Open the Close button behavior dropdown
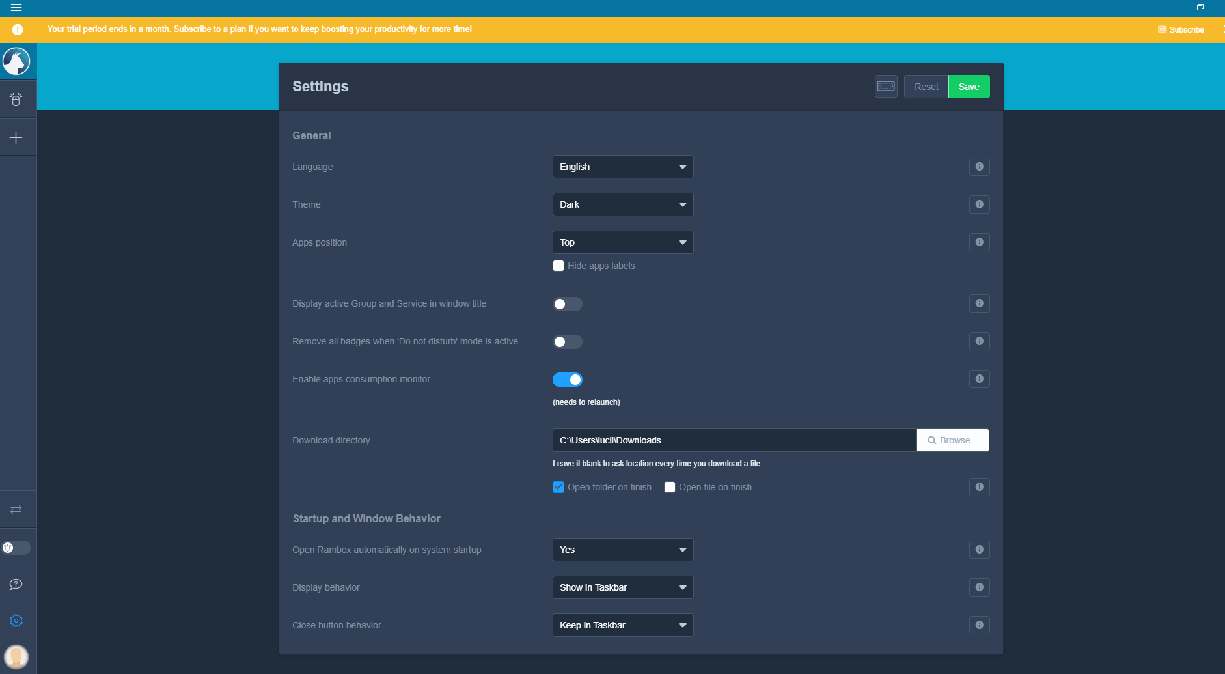 click(622, 625)
